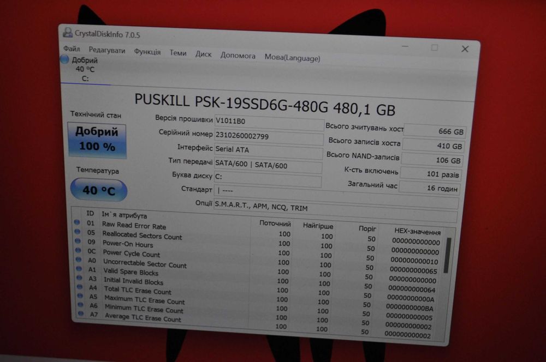Viewport: 546px width, 362px height.
Task: Click the status dot for Initial Invalid Blocks
Action: coord(79,277)
